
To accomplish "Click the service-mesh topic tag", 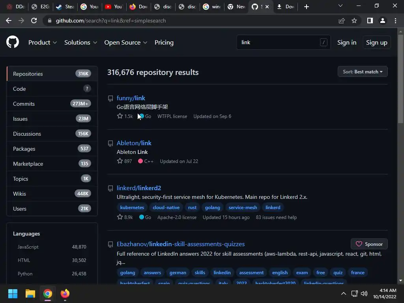I will click(243, 208).
